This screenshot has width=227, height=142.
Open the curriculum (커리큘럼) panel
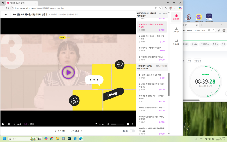[x=176, y=17]
